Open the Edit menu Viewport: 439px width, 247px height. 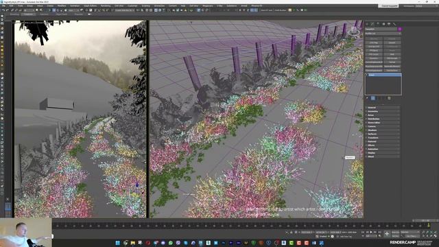11,6
